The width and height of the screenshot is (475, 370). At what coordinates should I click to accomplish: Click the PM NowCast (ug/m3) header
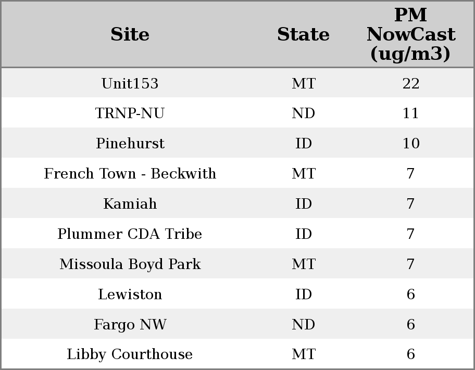pos(410,35)
